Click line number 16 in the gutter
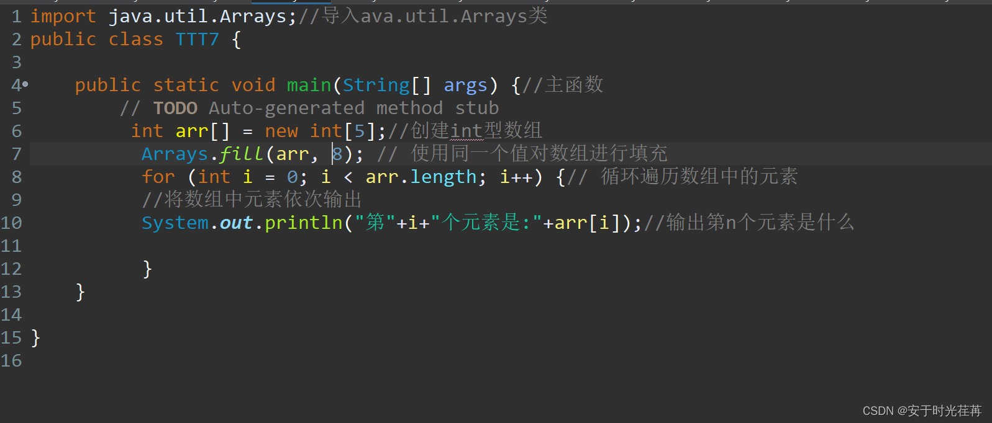The image size is (992, 423). pos(11,360)
